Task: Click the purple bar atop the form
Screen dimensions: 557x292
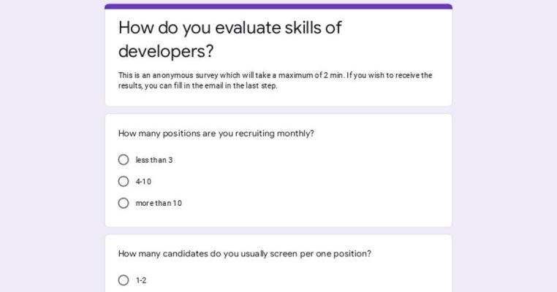Action: point(278,6)
